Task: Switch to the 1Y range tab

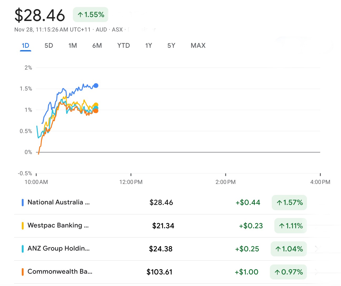Action: (x=149, y=46)
